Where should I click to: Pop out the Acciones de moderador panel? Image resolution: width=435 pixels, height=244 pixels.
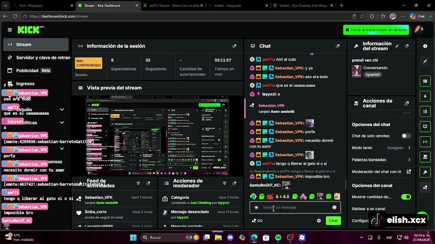pyautogui.click(x=234, y=183)
